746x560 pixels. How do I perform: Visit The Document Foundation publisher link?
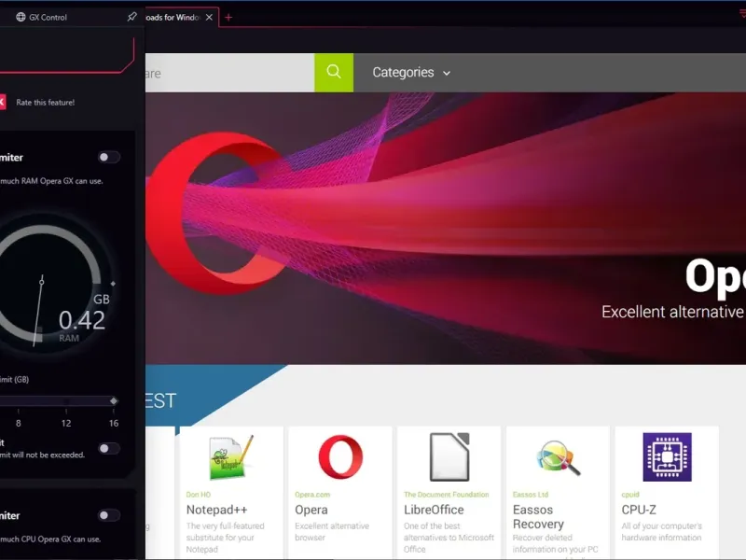click(x=447, y=495)
